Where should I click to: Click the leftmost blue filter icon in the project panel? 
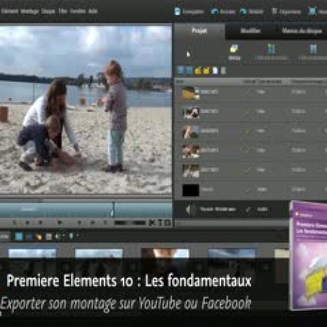click(x=181, y=71)
